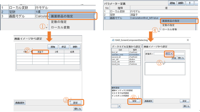200x112 pixels.
Task: Click 閉じる at bottom-right of ISAD window
Action: [x=186, y=106]
